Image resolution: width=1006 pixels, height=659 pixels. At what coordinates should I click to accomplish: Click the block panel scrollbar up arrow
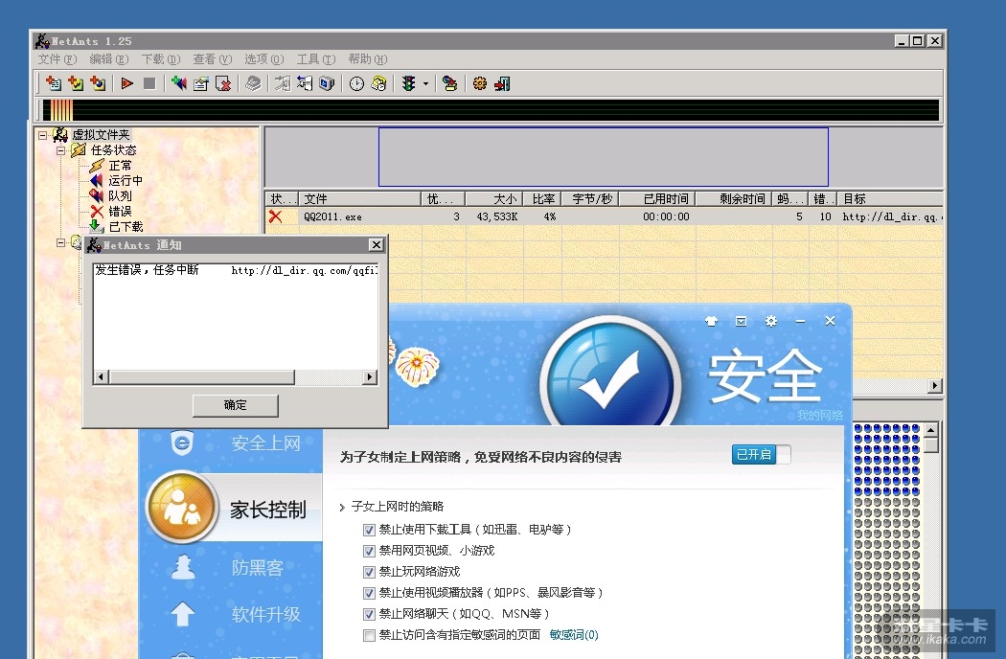click(x=931, y=429)
